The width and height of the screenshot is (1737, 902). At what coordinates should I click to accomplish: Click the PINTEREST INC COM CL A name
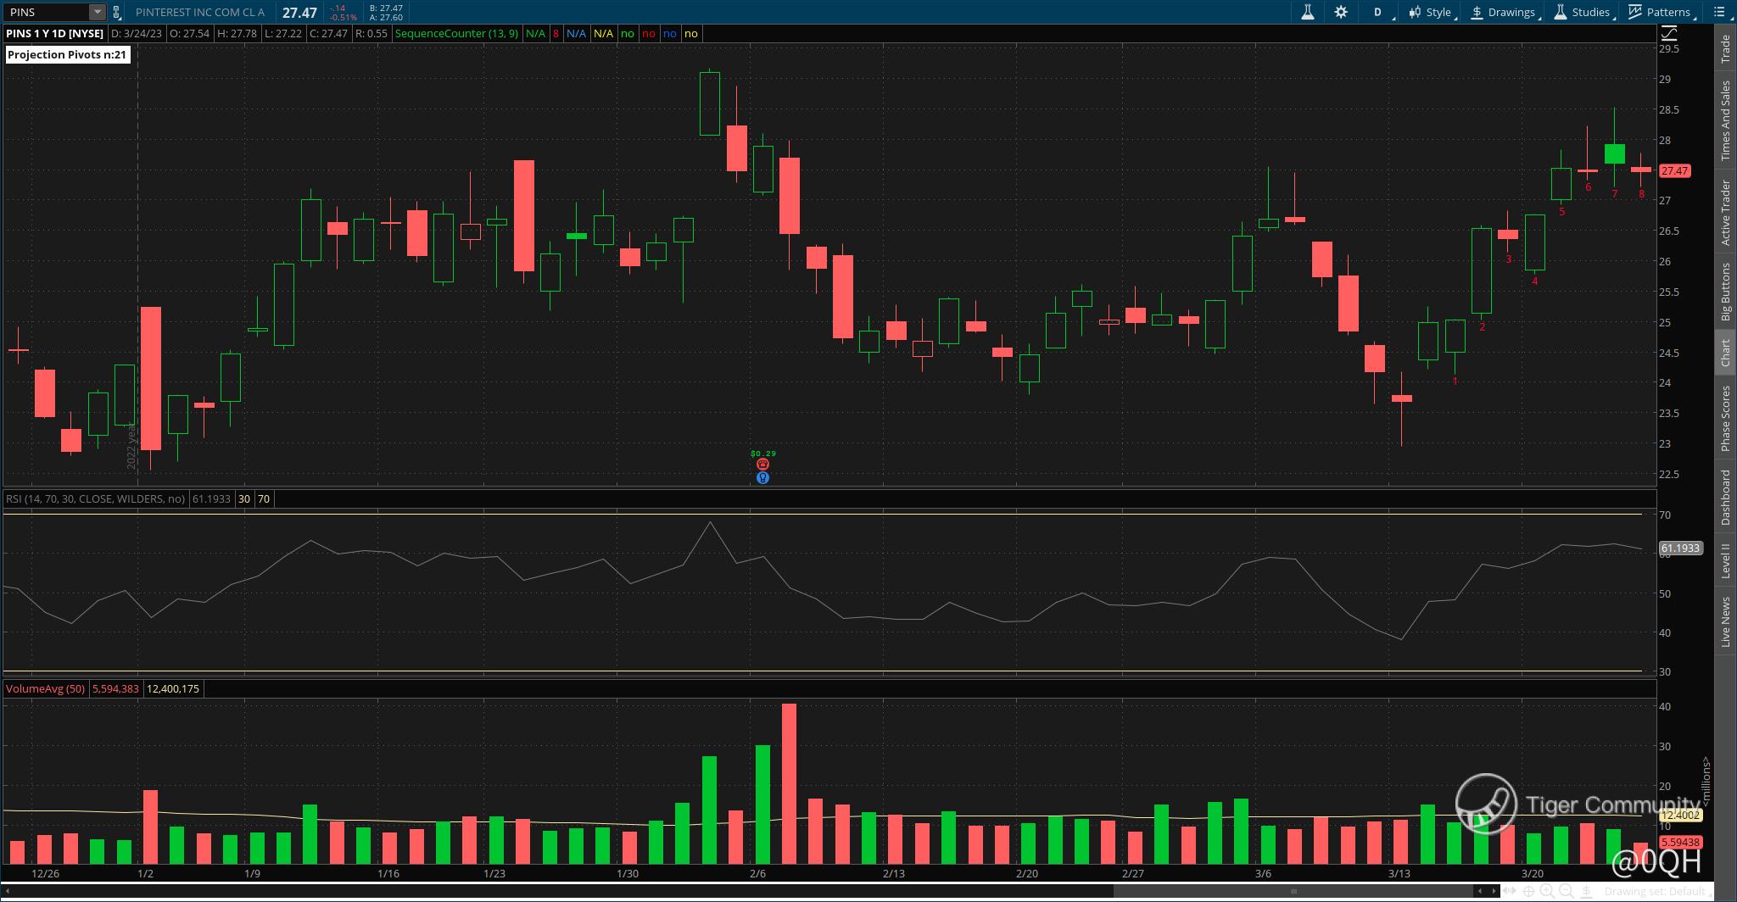(200, 12)
